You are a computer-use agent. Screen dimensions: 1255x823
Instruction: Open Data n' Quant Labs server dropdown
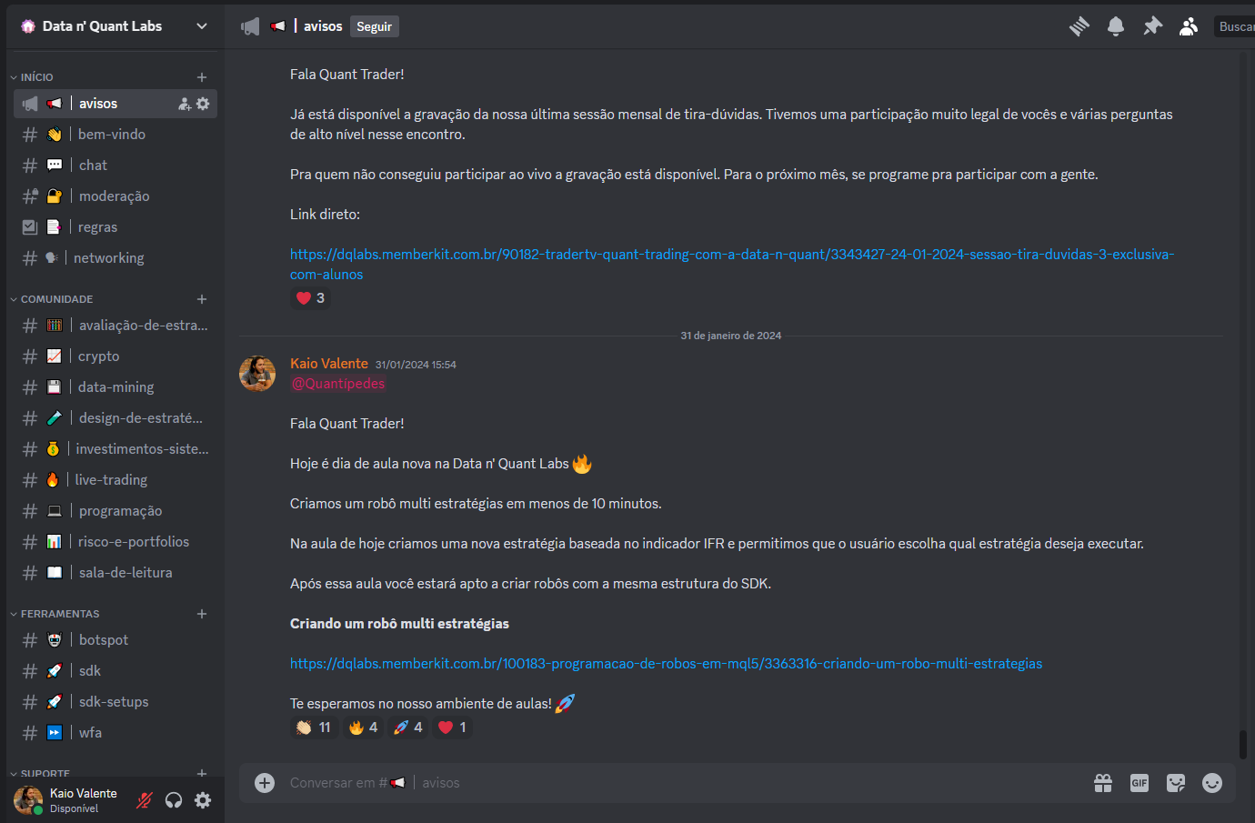pos(114,26)
